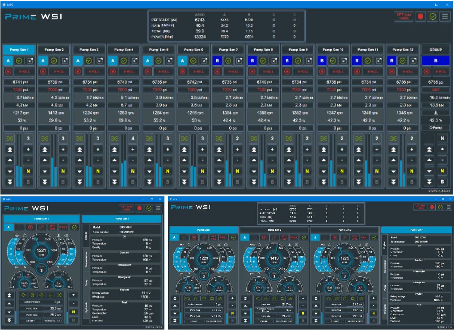This screenshot has height=330, width=454.
Task: Click the blue throttle bar in the Pump Sim 7 column
Action: (x=227, y=173)
